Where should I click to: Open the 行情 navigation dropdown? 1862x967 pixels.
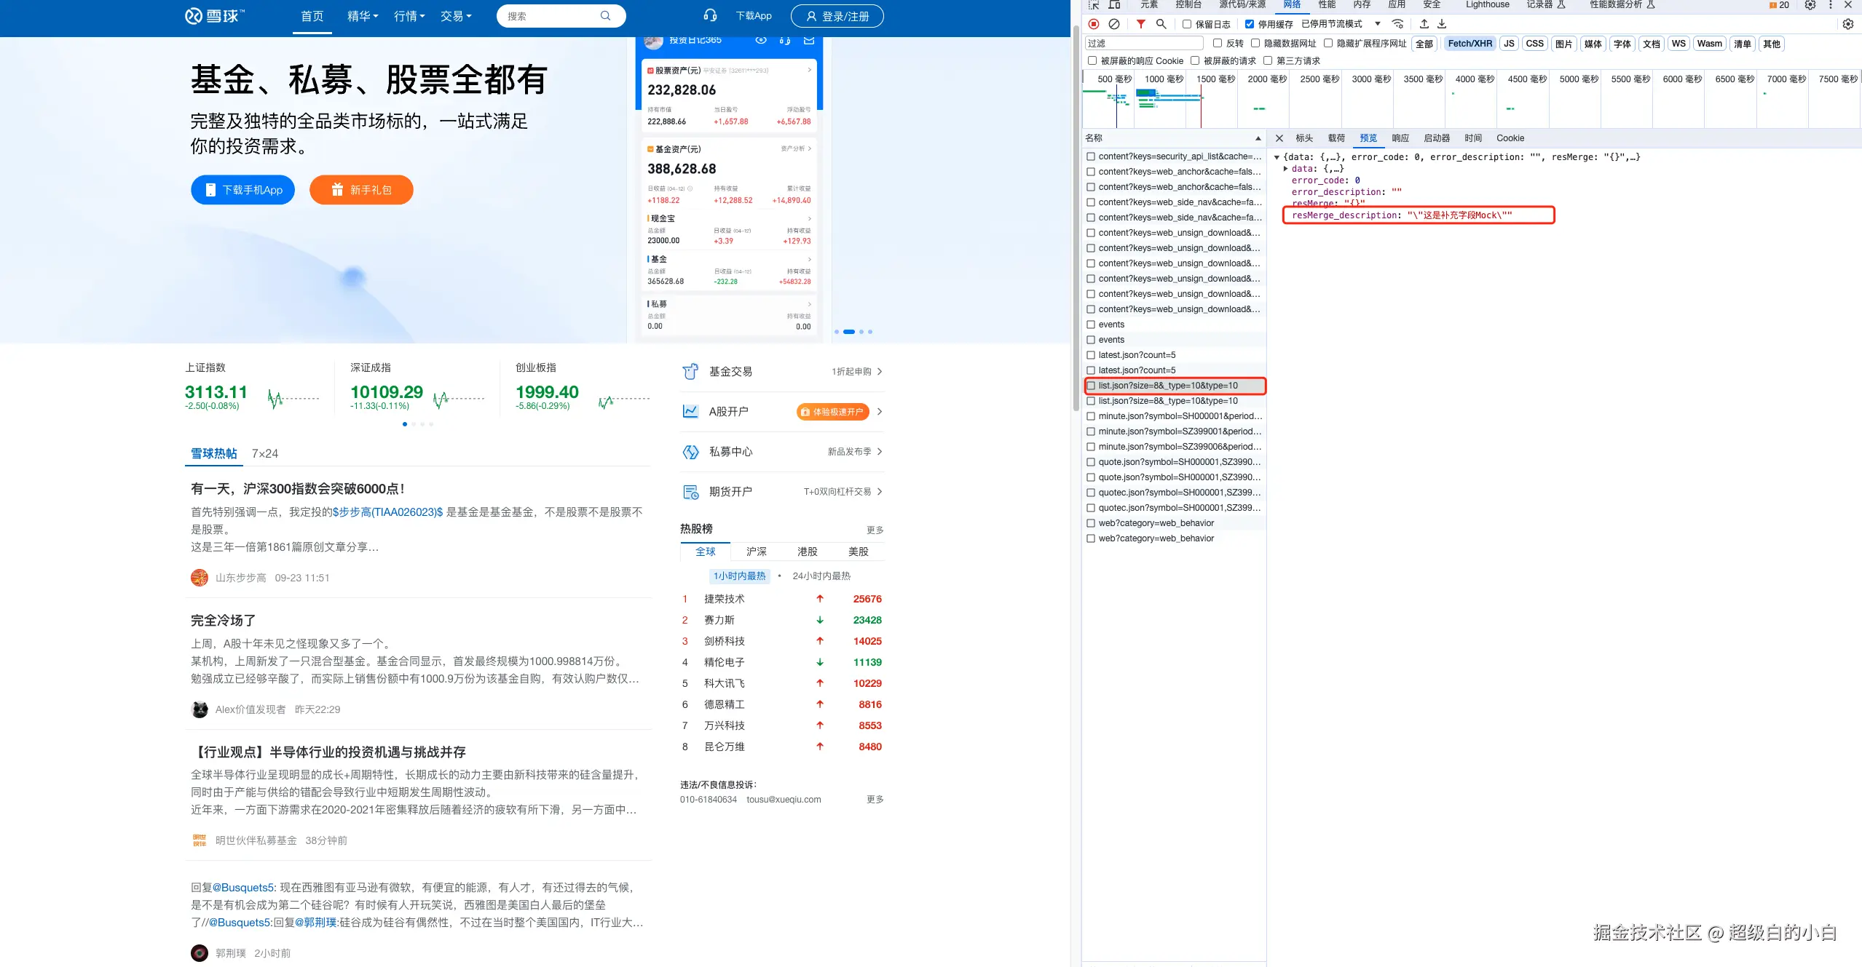409,16
